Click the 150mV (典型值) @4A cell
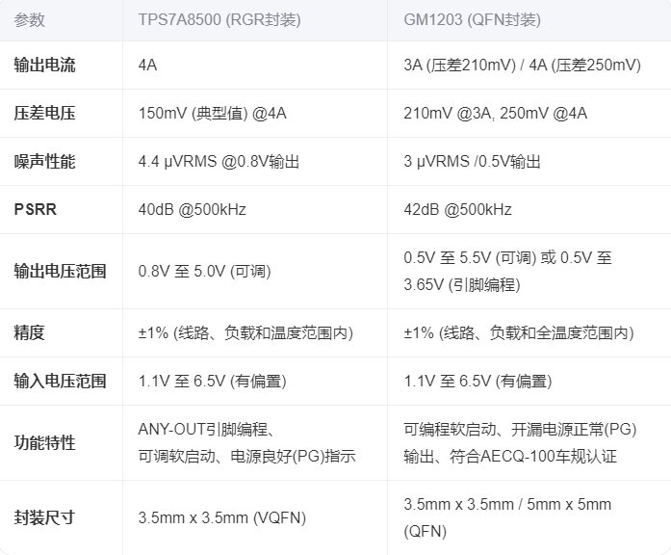671x555 pixels. (212, 114)
